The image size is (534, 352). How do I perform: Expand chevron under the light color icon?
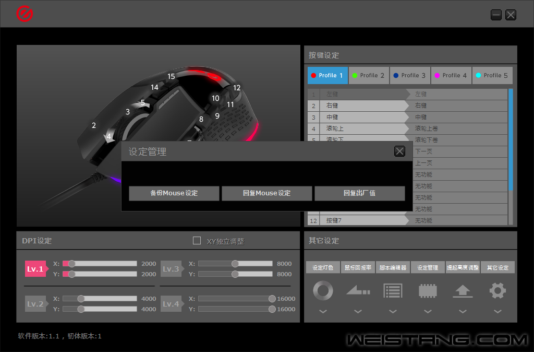click(323, 311)
